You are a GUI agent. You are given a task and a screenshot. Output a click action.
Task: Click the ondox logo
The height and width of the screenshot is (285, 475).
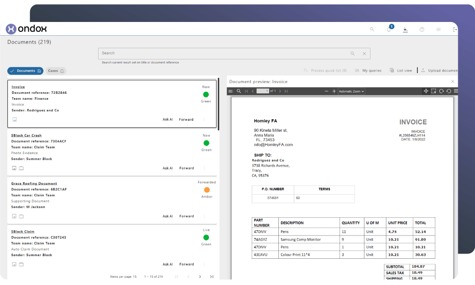(x=26, y=29)
